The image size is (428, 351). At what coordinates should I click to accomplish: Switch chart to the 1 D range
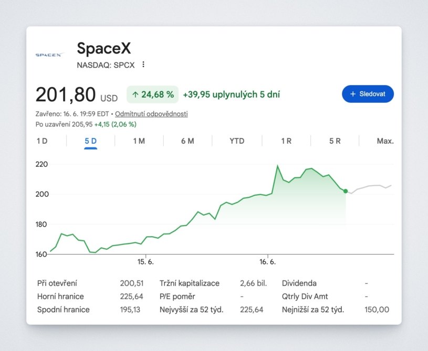42,141
